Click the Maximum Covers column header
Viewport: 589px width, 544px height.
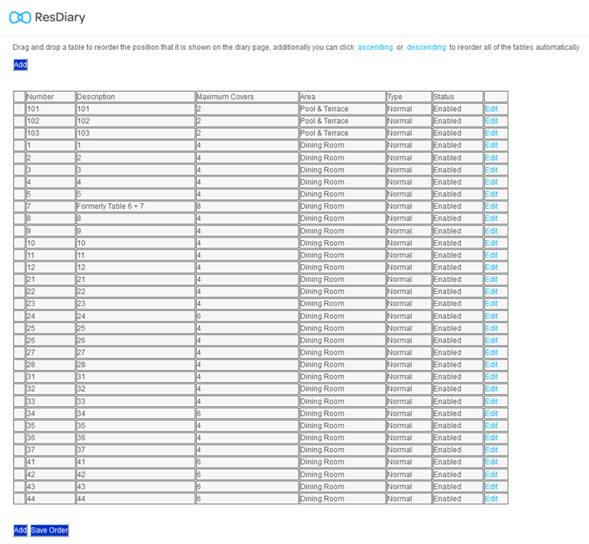tap(247, 97)
